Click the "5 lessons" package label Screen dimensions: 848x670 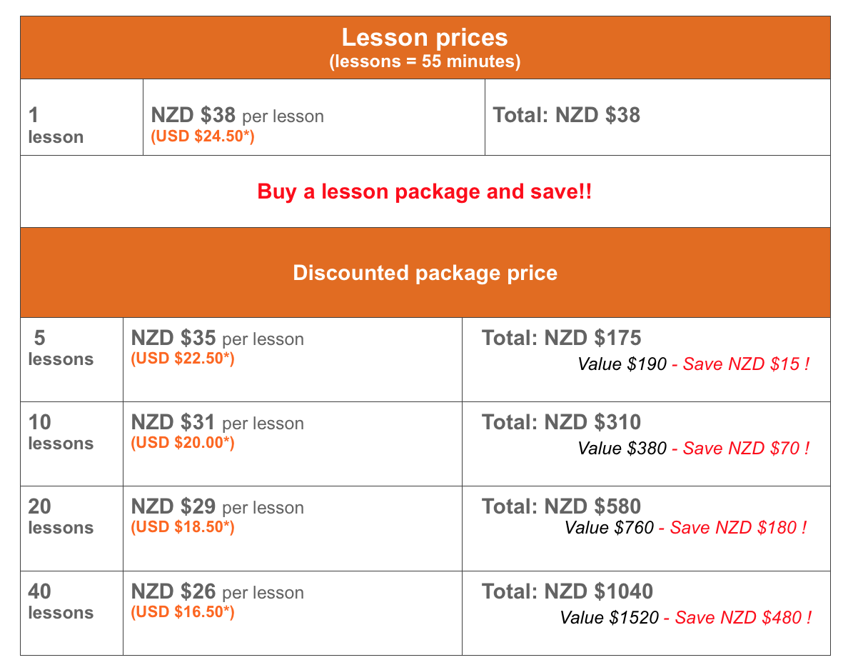click(x=61, y=348)
